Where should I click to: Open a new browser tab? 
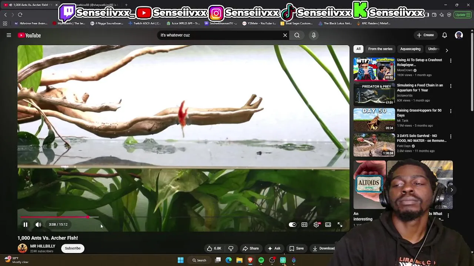coord(126,5)
